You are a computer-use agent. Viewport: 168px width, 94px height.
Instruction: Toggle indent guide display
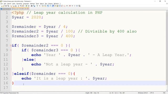pos(53,6)
